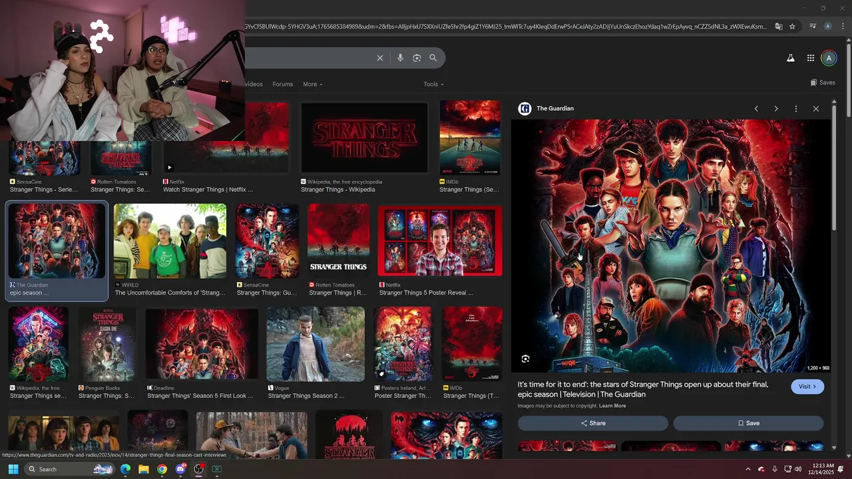Click the Visit button
This screenshot has width=852, height=479.
pos(807,387)
